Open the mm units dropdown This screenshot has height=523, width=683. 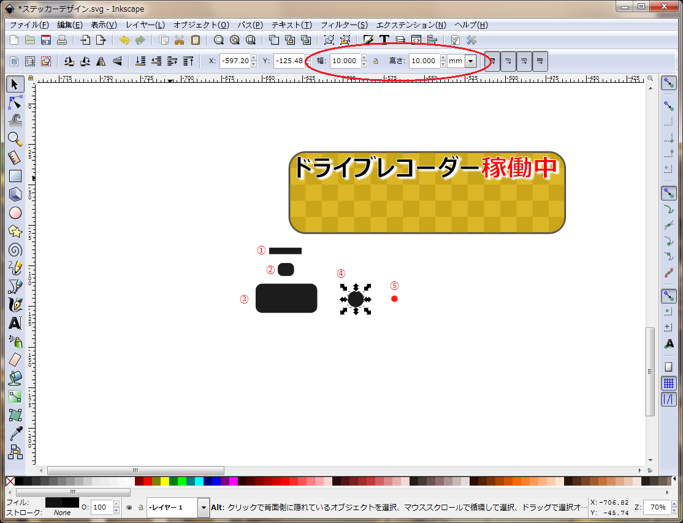tap(470, 61)
